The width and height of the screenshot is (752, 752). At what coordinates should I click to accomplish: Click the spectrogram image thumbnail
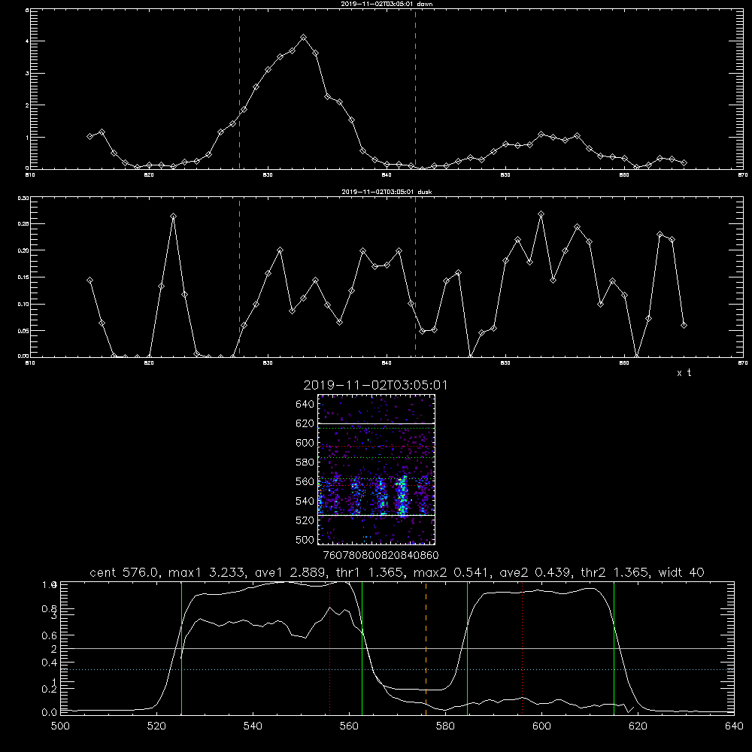click(376, 469)
